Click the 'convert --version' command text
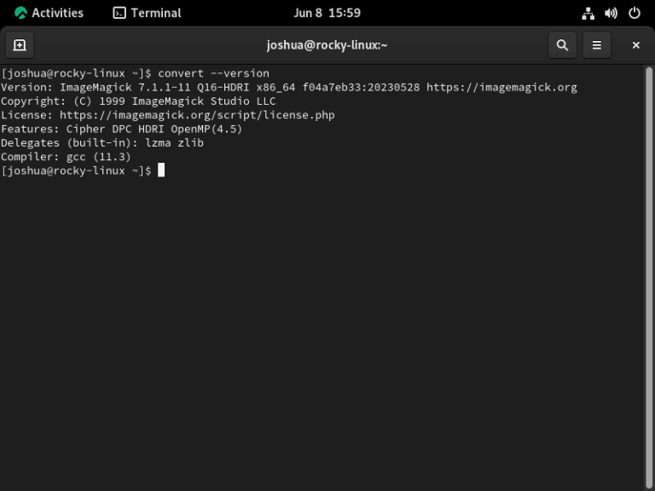The image size is (655, 491). (213, 73)
